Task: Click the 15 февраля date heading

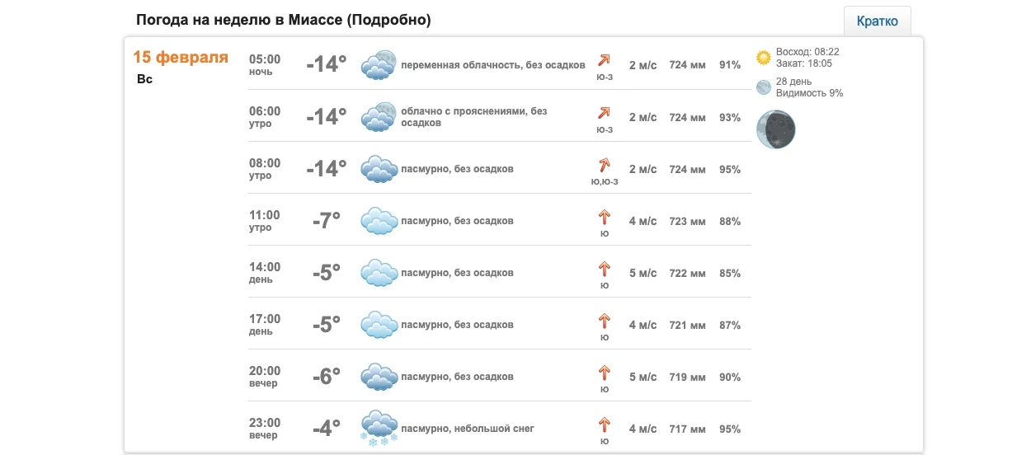Action: [x=181, y=58]
